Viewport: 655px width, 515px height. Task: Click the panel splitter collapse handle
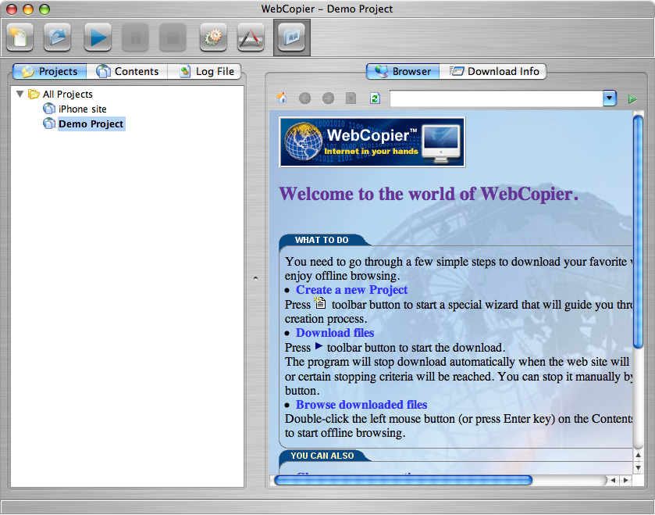pyautogui.click(x=255, y=278)
